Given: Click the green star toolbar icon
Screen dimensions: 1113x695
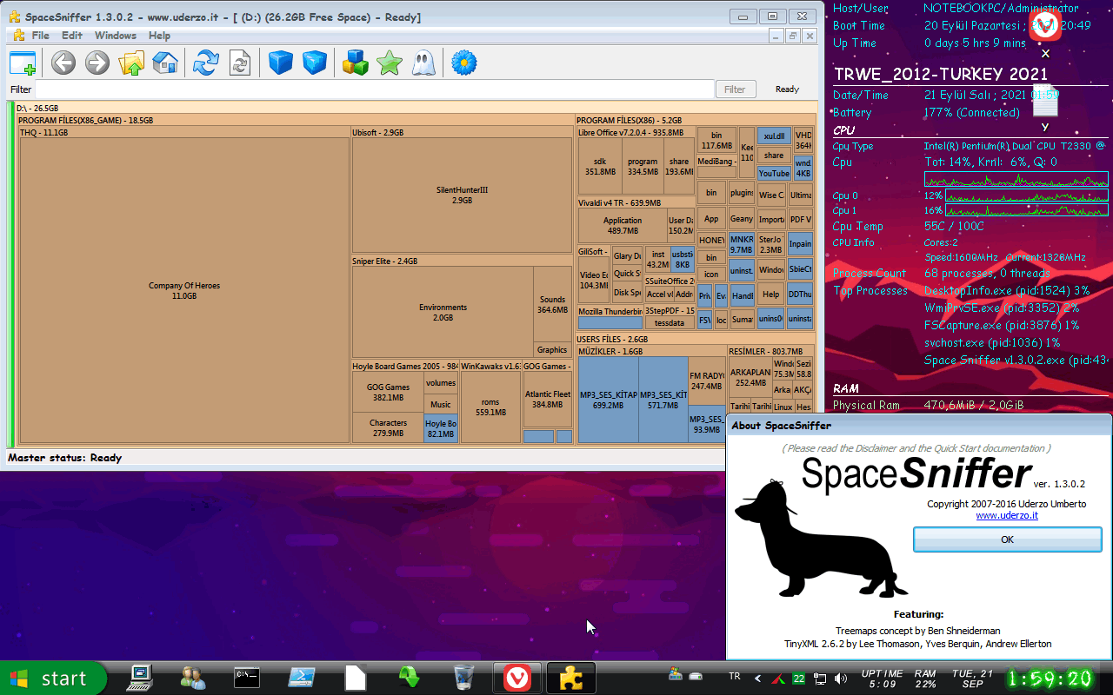Looking at the screenshot, I should click(x=390, y=63).
